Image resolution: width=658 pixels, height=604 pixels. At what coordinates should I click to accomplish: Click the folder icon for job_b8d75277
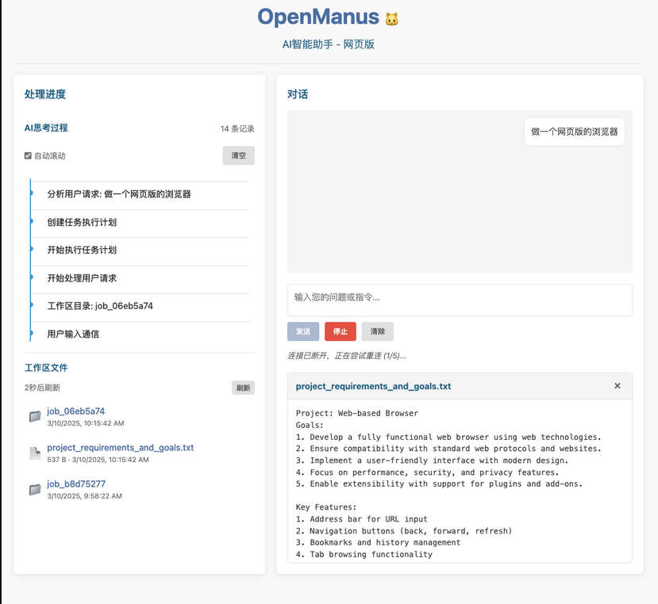pyautogui.click(x=35, y=489)
